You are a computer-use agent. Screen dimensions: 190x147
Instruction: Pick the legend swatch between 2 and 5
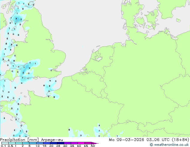tap(26, 143)
